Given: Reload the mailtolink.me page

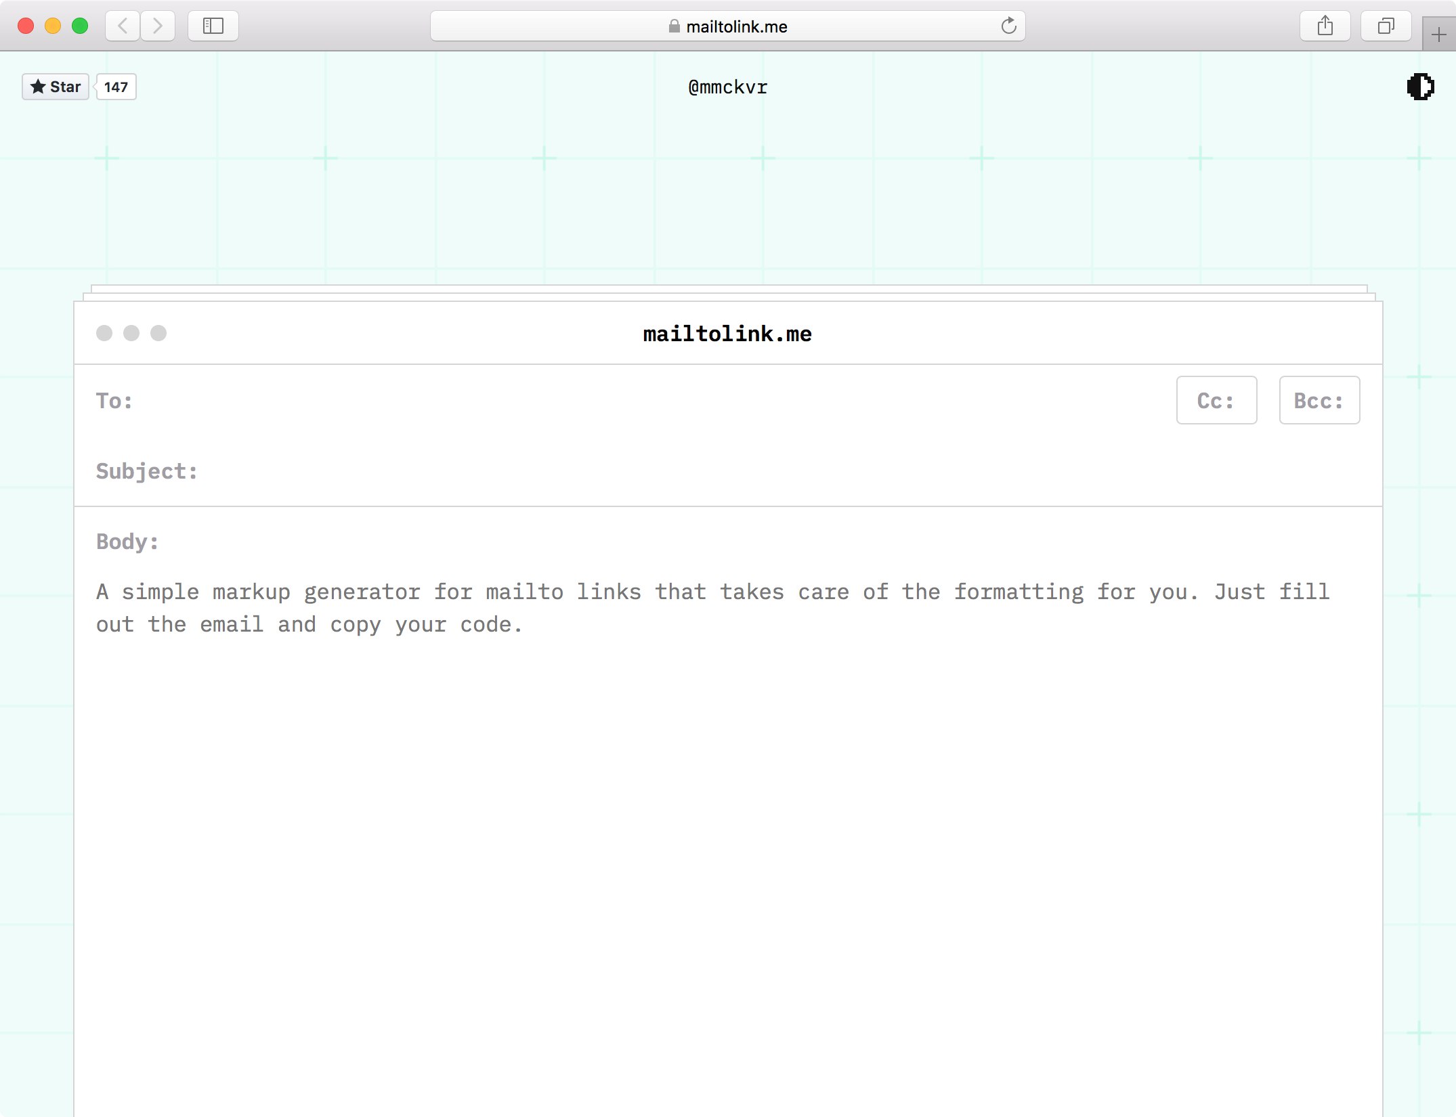Looking at the screenshot, I should 1008,26.
